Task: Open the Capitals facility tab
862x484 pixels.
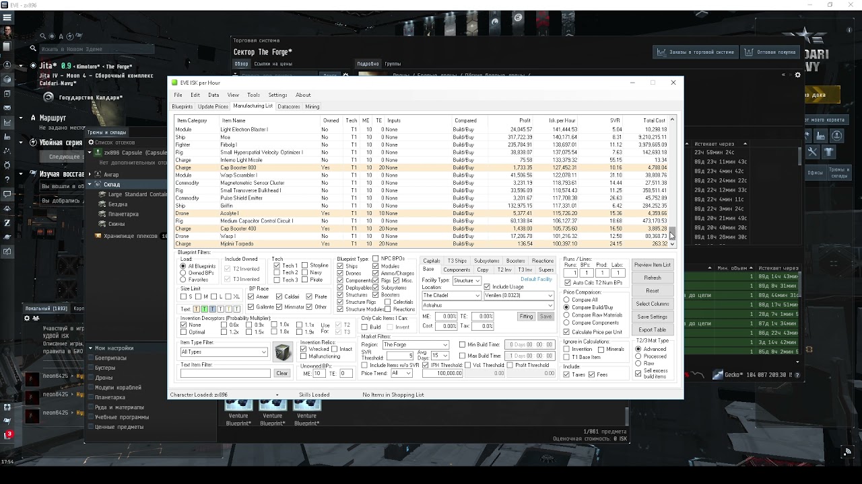Action: (x=432, y=261)
